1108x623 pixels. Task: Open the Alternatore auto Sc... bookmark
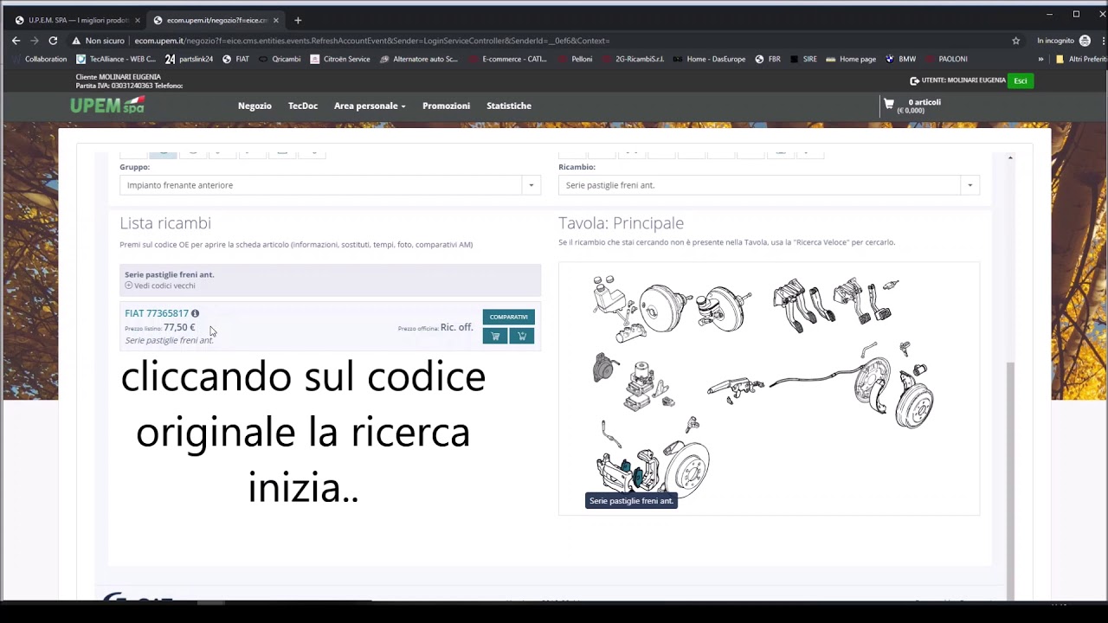418,59
